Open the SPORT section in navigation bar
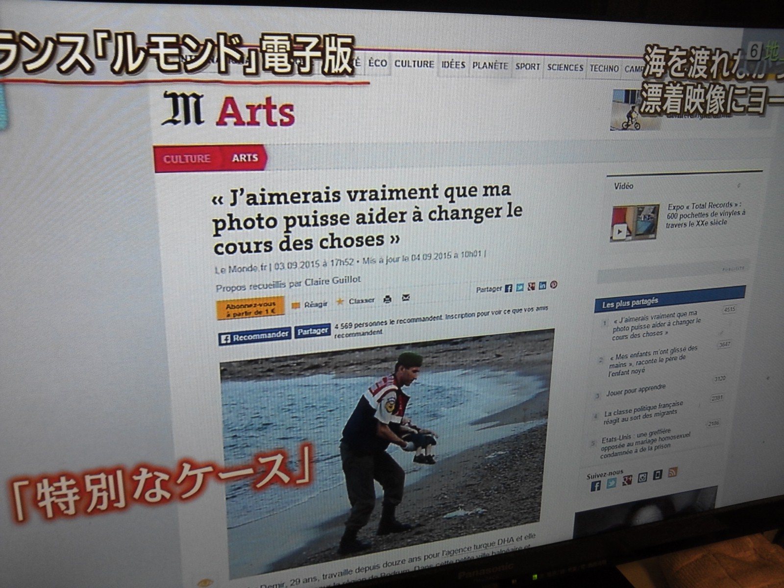Image resolution: width=784 pixels, height=588 pixels. pyautogui.click(x=527, y=67)
